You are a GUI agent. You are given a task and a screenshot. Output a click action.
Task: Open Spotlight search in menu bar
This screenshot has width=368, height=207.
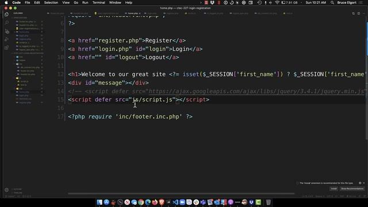(332, 2)
